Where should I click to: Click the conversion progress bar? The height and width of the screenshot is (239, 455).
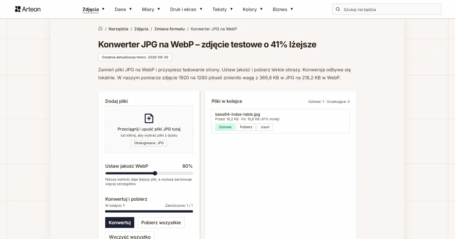point(149,211)
